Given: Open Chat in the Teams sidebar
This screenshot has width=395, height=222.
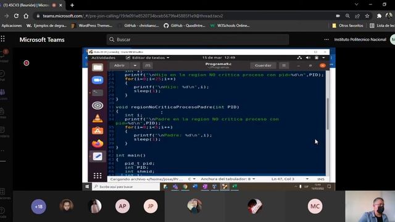Looking at the screenshot, I should (2, 75).
